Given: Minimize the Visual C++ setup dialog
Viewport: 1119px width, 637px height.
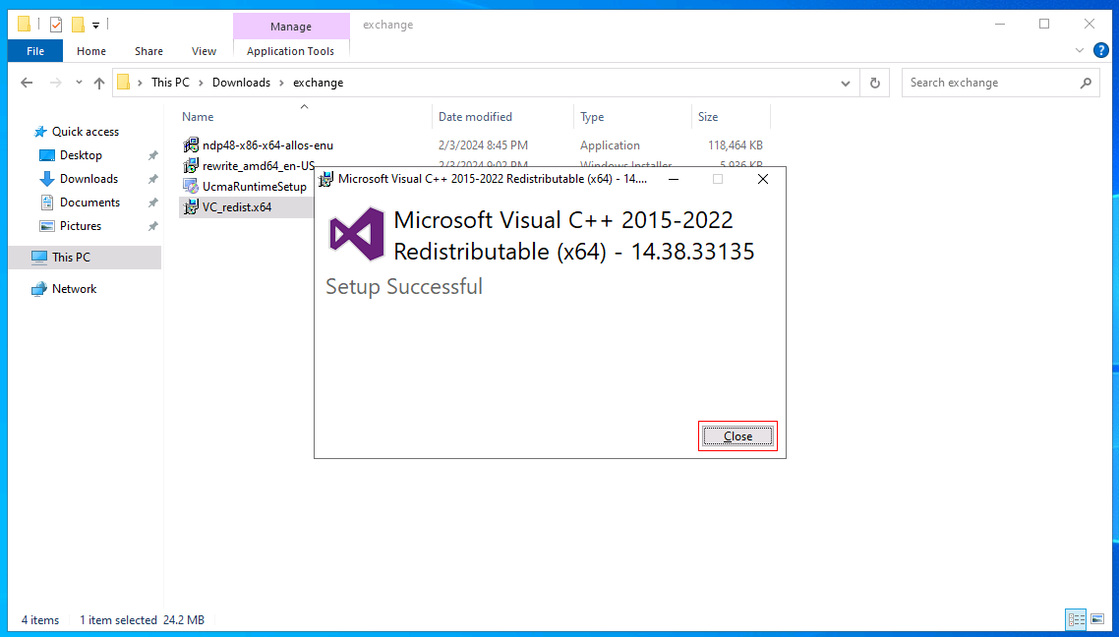Looking at the screenshot, I should click(673, 179).
